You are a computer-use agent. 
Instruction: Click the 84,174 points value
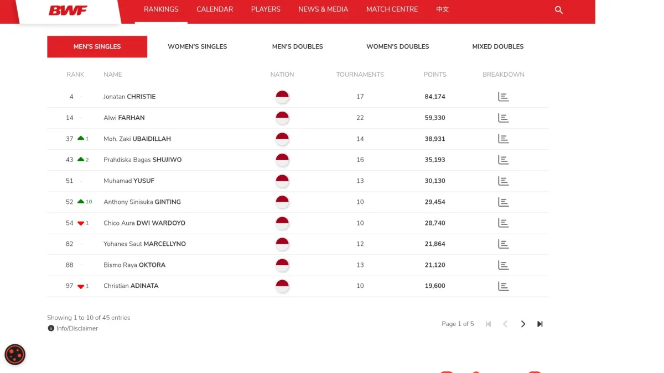click(x=435, y=97)
